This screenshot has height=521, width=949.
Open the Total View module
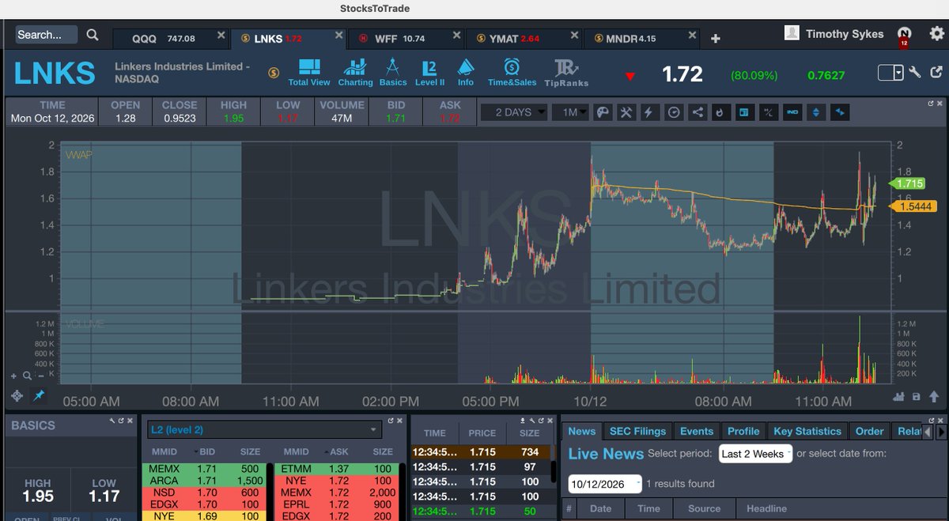coord(309,72)
